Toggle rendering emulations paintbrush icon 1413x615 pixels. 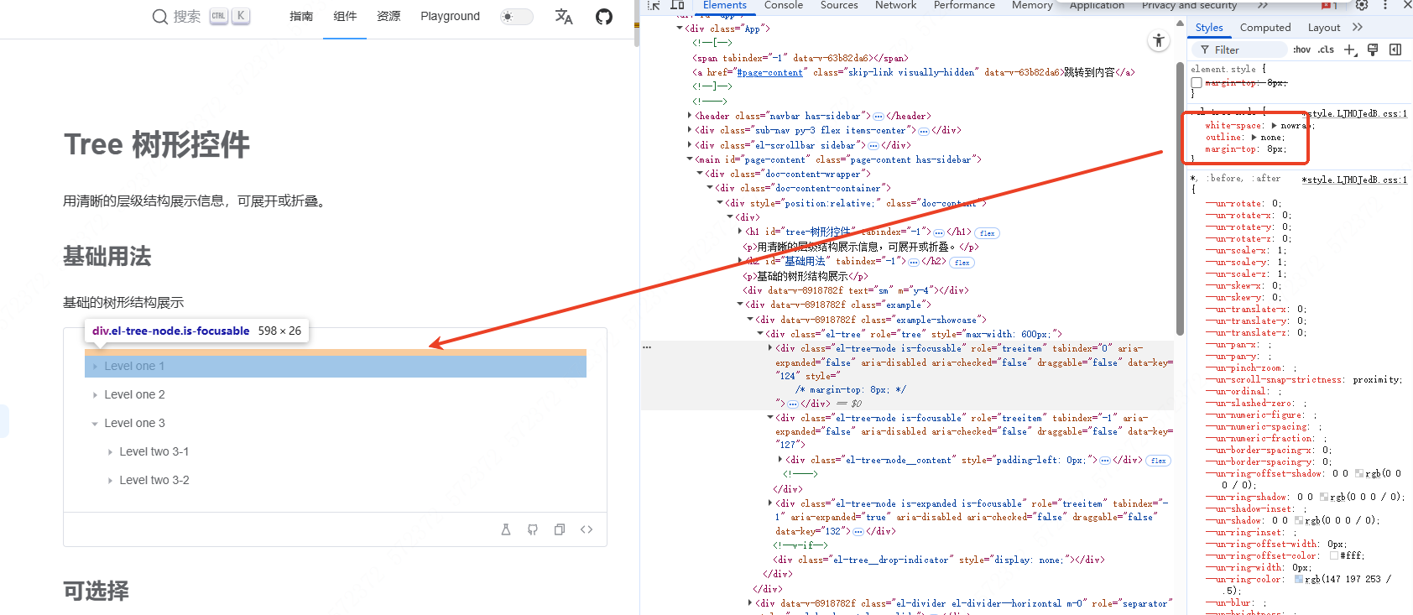[x=1373, y=50]
